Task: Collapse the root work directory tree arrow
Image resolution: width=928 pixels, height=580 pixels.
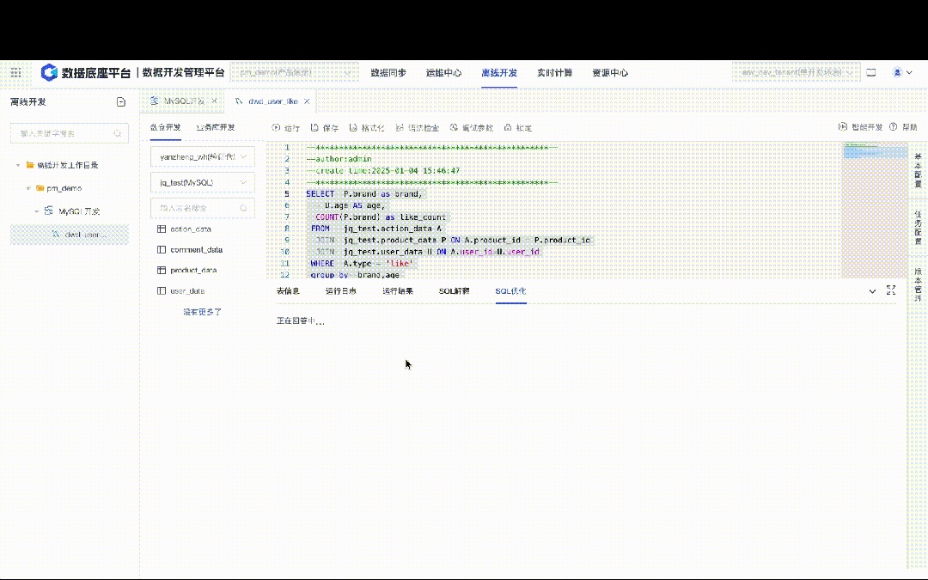Action: click(18, 165)
